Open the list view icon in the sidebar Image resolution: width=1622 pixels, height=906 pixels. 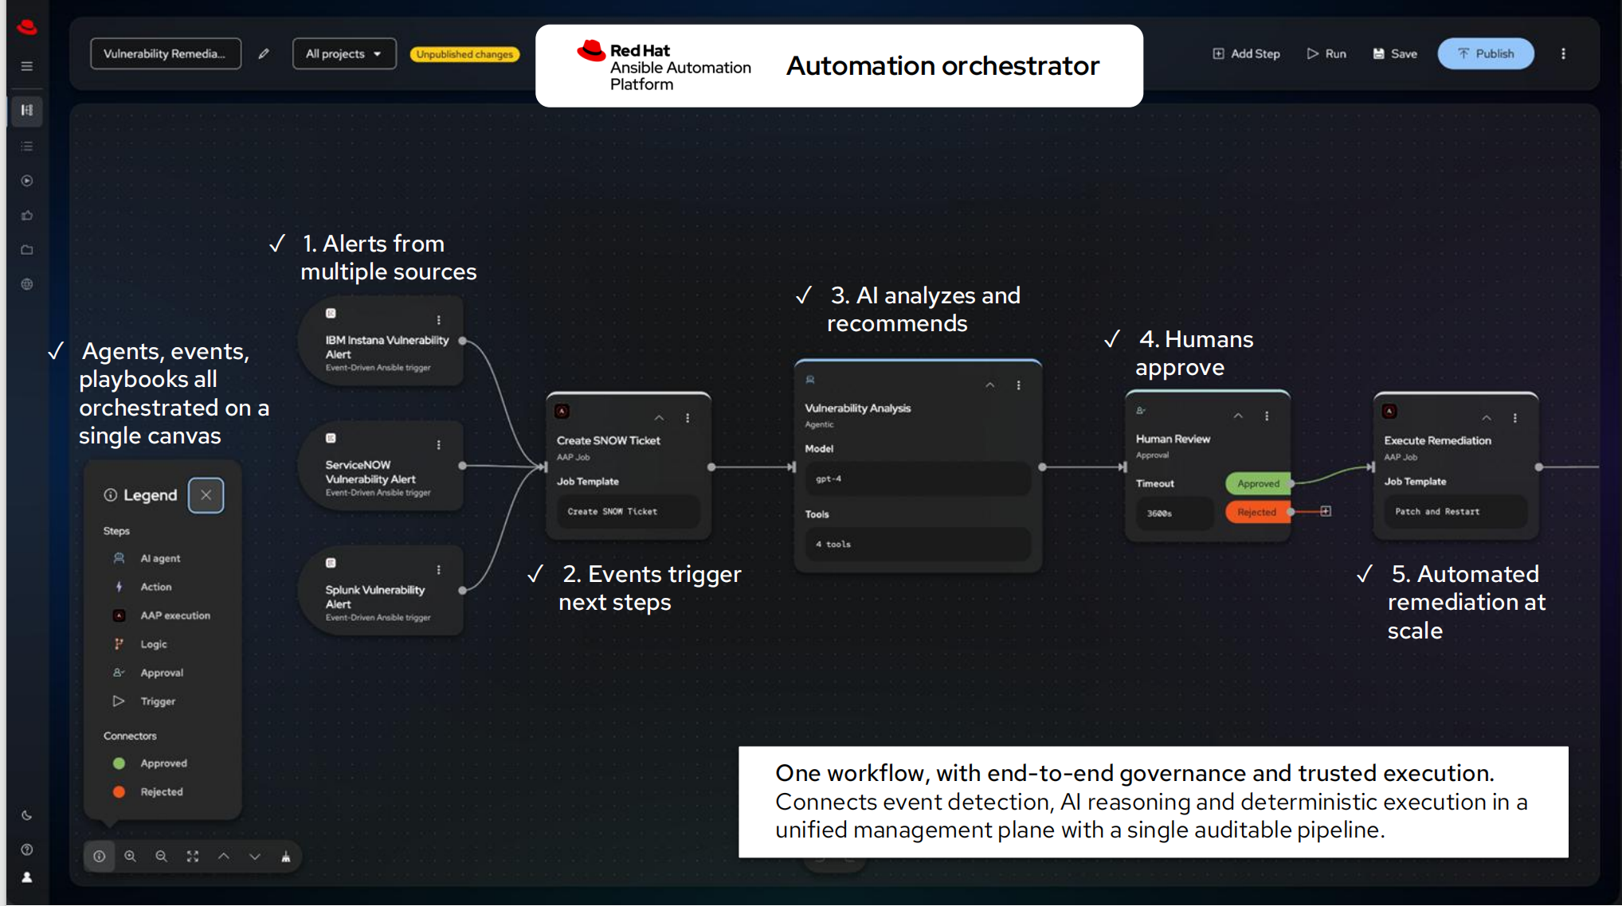tap(27, 146)
